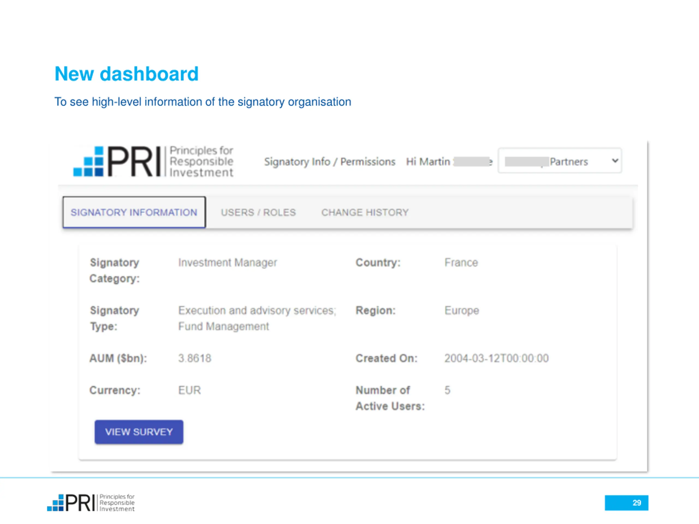Switch to the Users / Roles tab
Screen dimensions: 699x524
point(258,212)
